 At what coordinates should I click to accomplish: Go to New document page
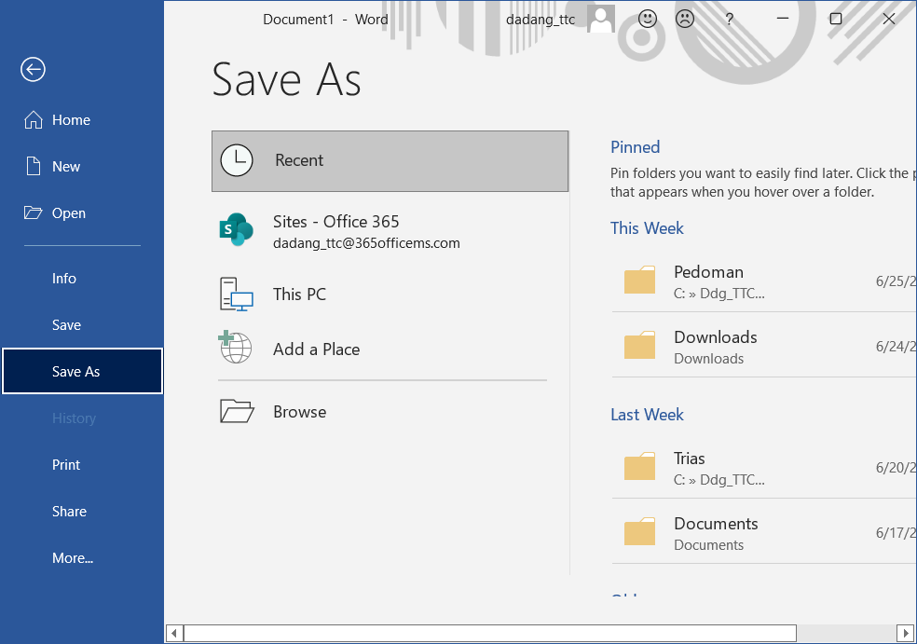click(x=66, y=167)
